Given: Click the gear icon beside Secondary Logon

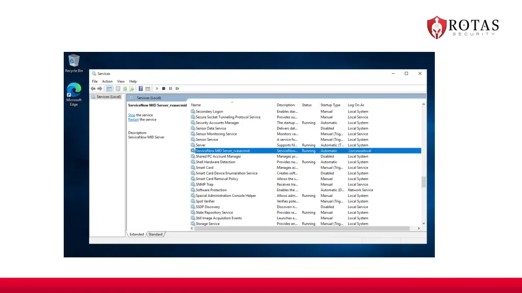Looking at the screenshot, I should [x=193, y=111].
